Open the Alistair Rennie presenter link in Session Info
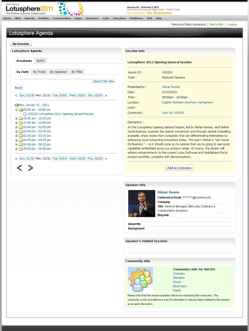The image size is (249, 331). click(x=171, y=87)
